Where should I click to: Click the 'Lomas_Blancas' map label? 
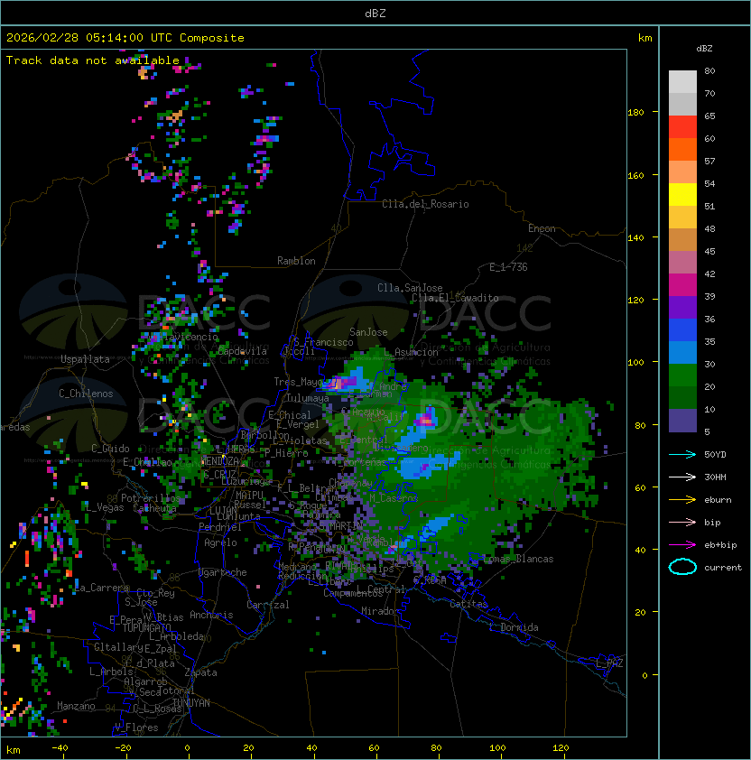(x=518, y=559)
